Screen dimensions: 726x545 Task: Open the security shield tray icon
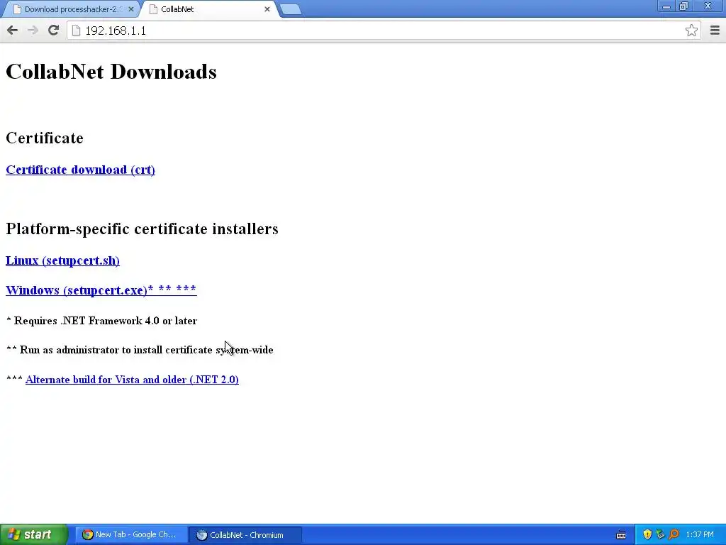[x=647, y=535]
